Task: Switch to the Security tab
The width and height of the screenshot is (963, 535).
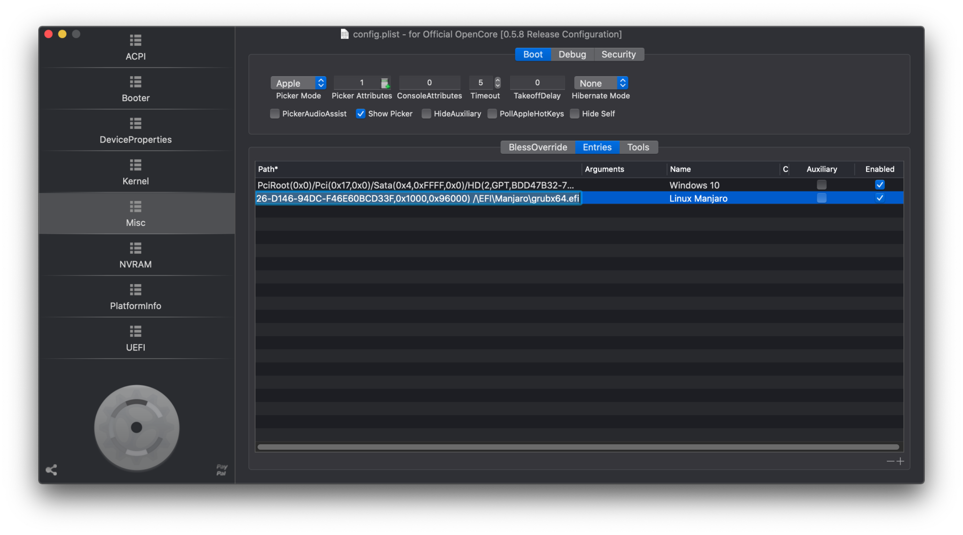Action: [618, 54]
